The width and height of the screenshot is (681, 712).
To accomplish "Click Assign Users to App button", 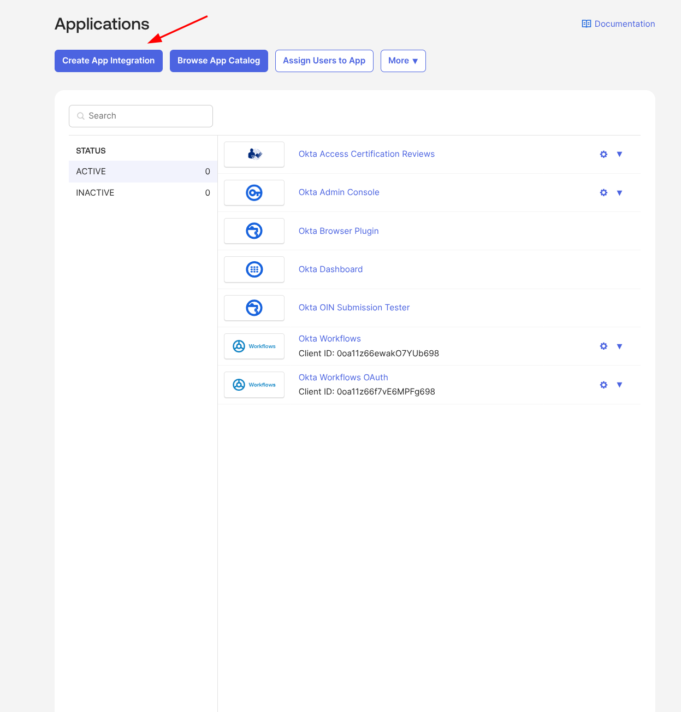I will [324, 61].
